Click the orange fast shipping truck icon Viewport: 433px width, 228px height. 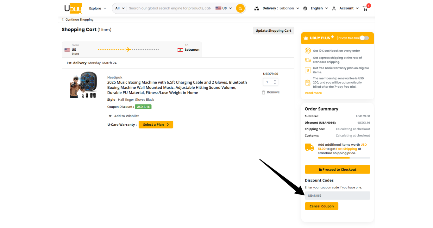(310, 147)
